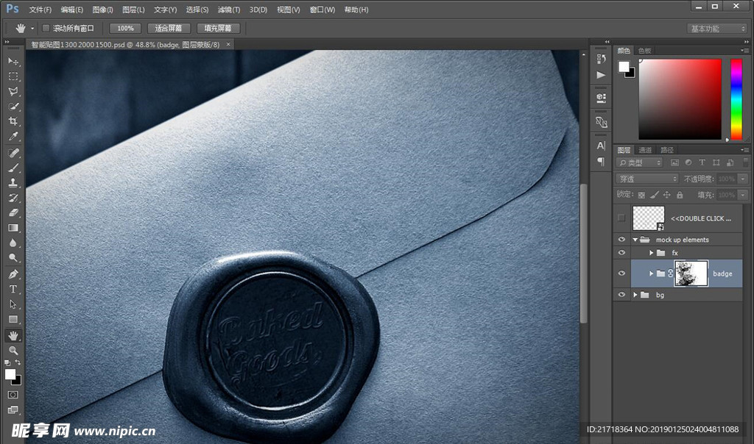Enable the scroll all windows checkbox
The image size is (754, 444).
[46, 29]
